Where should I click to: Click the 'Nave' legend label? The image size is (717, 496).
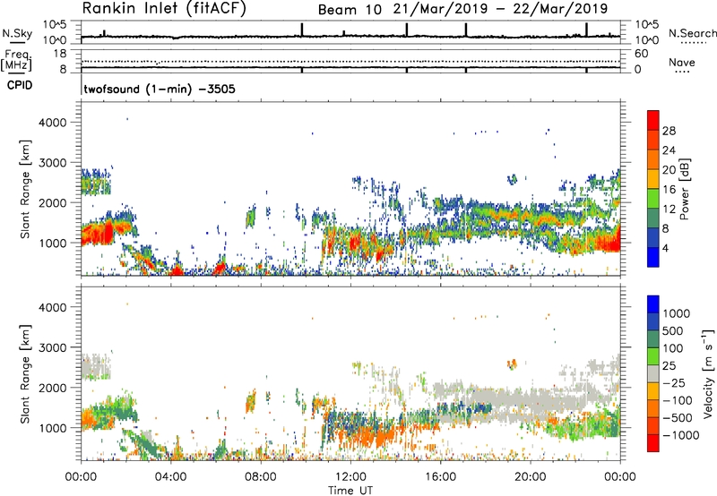click(681, 63)
